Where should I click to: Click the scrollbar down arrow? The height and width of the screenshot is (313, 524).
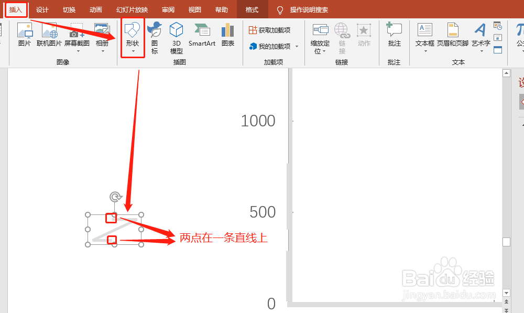(506, 293)
